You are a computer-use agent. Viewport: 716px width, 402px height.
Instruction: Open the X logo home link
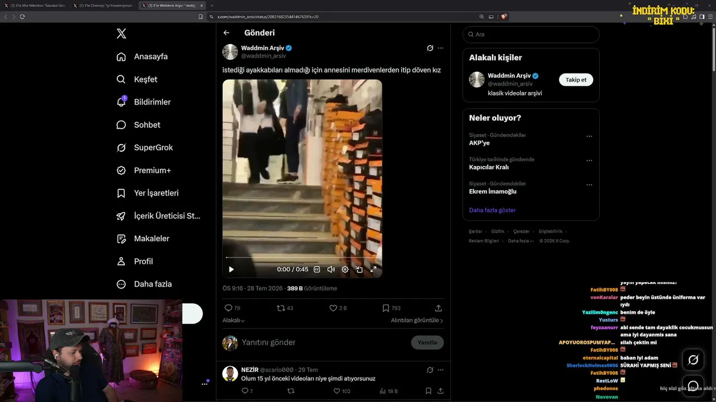(x=121, y=33)
